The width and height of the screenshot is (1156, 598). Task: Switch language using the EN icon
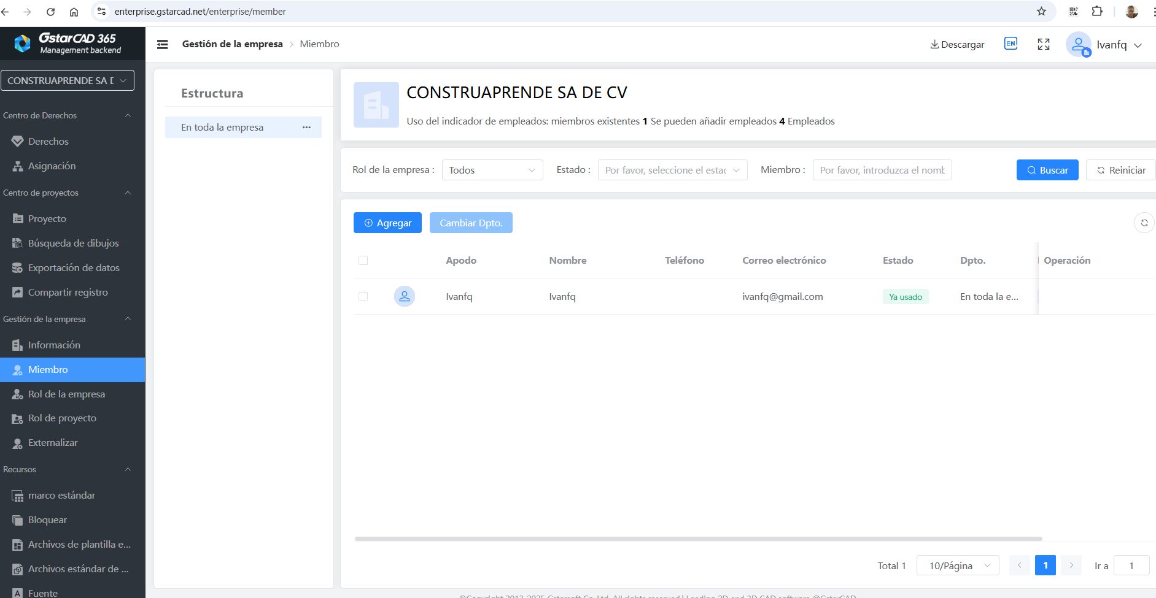1011,44
